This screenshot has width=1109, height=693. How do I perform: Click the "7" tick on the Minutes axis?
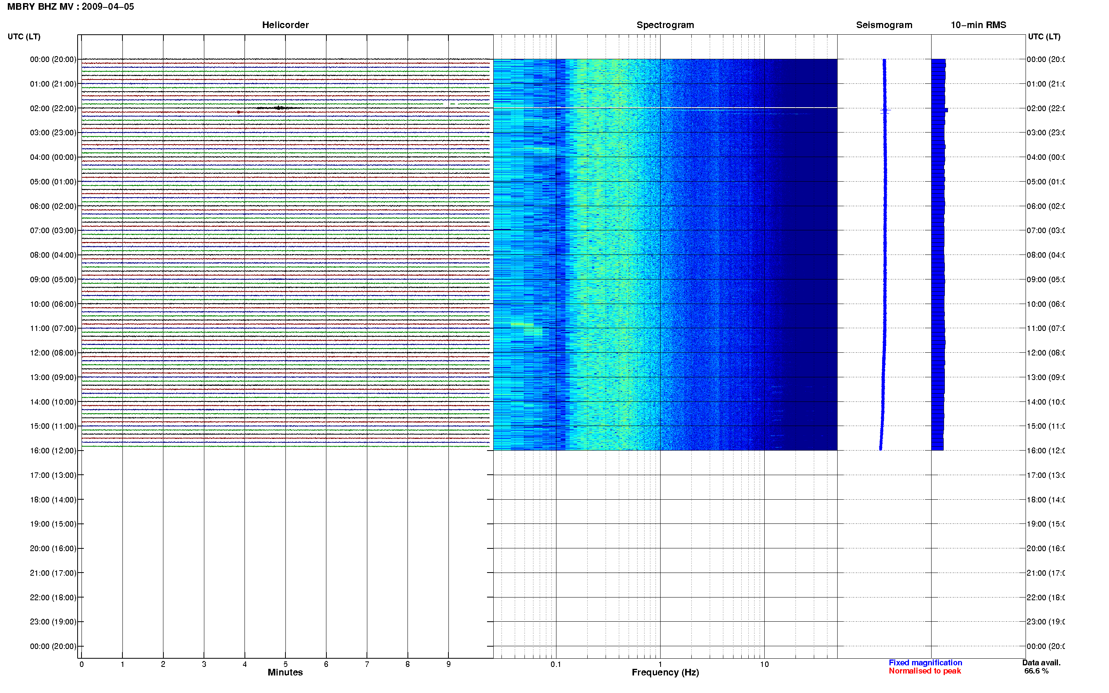pyautogui.click(x=367, y=664)
